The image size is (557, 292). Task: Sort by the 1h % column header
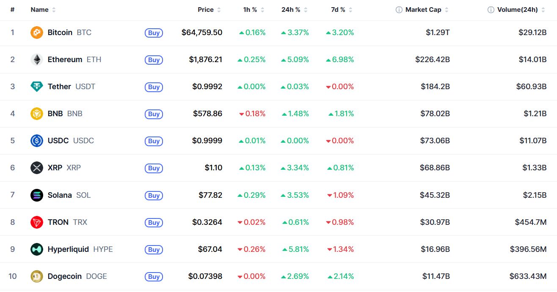(254, 10)
